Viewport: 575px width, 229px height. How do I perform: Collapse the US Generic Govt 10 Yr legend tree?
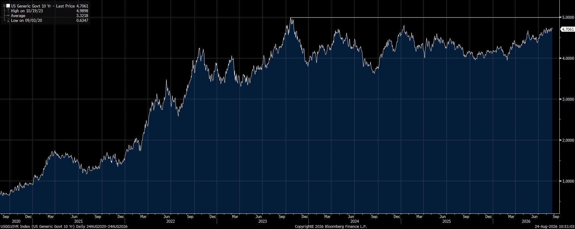(4, 6)
